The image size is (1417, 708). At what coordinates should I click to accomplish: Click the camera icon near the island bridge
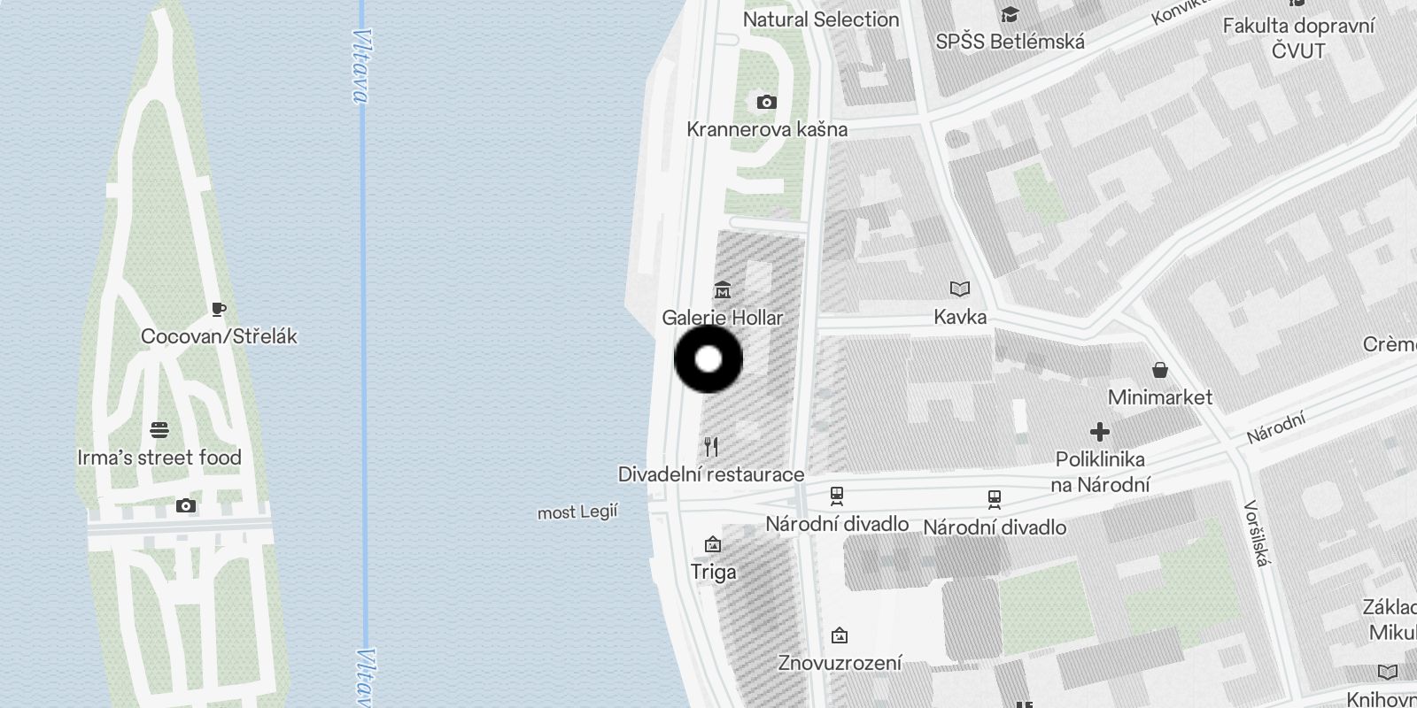pyautogui.click(x=186, y=506)
